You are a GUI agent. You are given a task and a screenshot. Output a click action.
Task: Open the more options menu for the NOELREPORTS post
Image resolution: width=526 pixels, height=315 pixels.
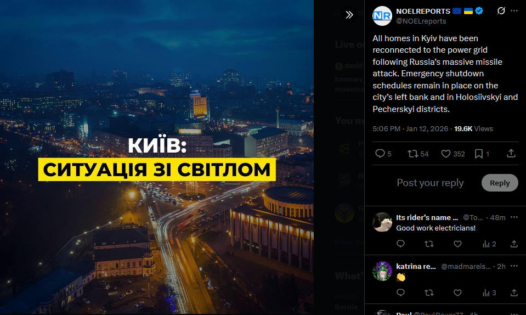coord(514,11)
